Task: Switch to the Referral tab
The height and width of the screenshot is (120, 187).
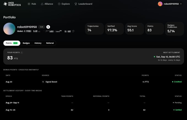Action: click(50, 43)
